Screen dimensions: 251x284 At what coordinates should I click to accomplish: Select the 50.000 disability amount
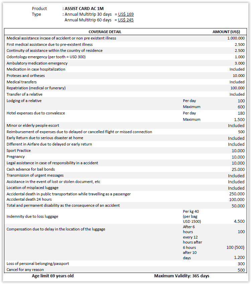[238, 206]
